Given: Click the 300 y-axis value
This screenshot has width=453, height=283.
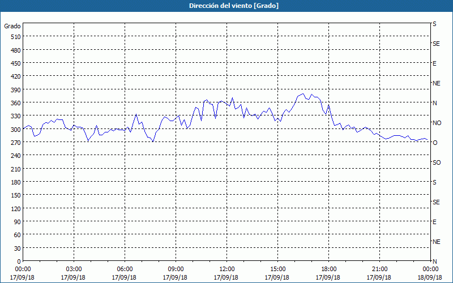Looking at the screenshot, I should click(x=16, y=130).
